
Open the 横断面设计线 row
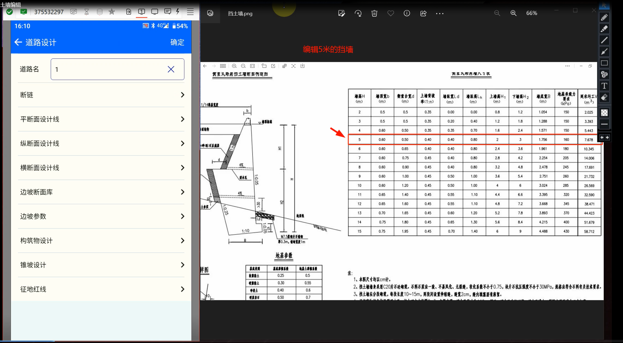click(101, 168)
